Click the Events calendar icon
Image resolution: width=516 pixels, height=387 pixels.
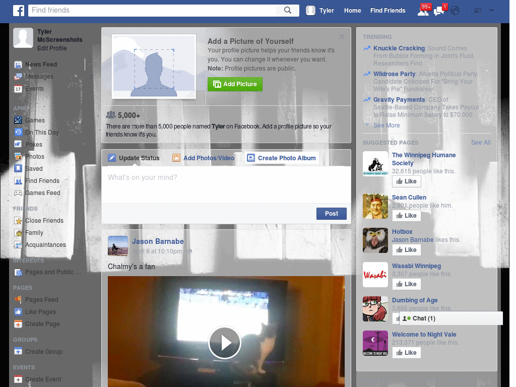[18, 89]
